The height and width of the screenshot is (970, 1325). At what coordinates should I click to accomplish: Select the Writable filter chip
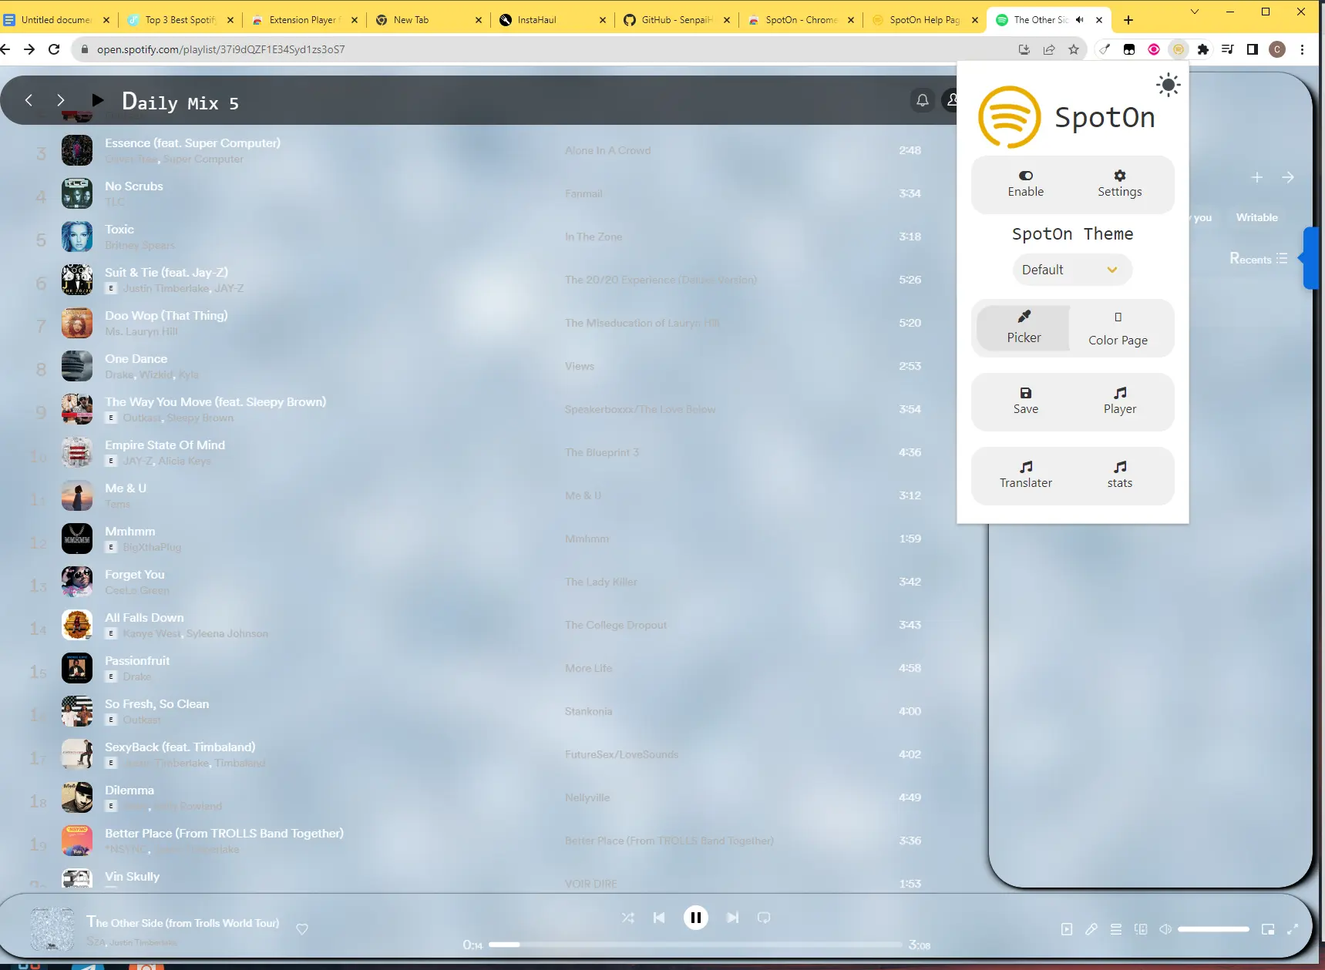coord(1256,217)
